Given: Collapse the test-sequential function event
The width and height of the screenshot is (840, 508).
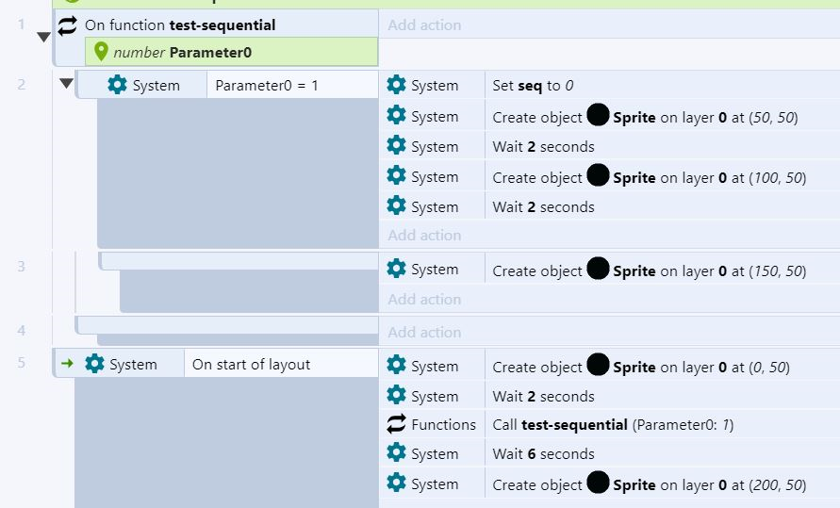Looking at the screenshot, I should click(43, 38).
